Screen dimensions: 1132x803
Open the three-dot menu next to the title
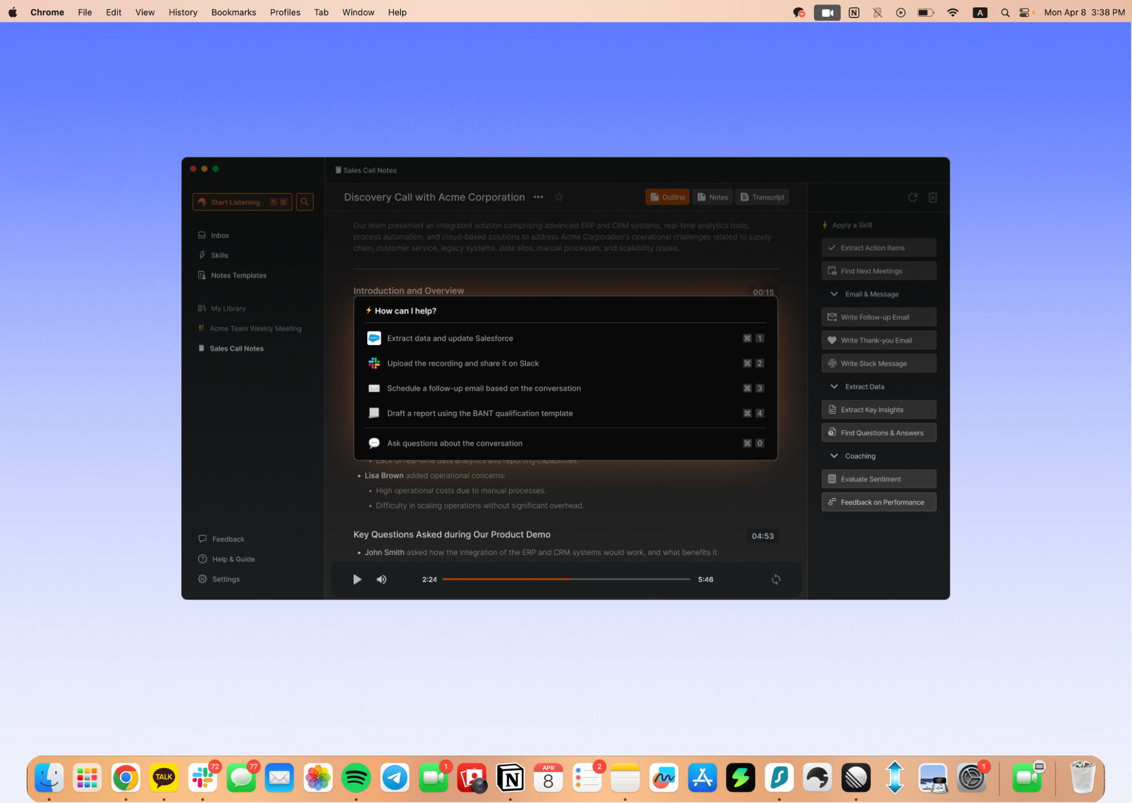(x=538, y=197)
